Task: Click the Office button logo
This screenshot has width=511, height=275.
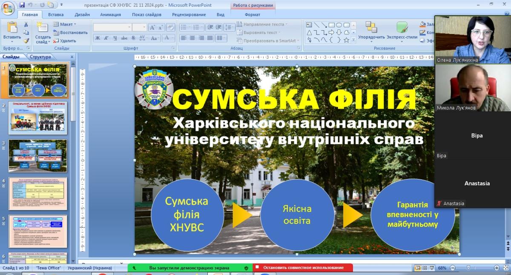Action: (x=8, y=8)
